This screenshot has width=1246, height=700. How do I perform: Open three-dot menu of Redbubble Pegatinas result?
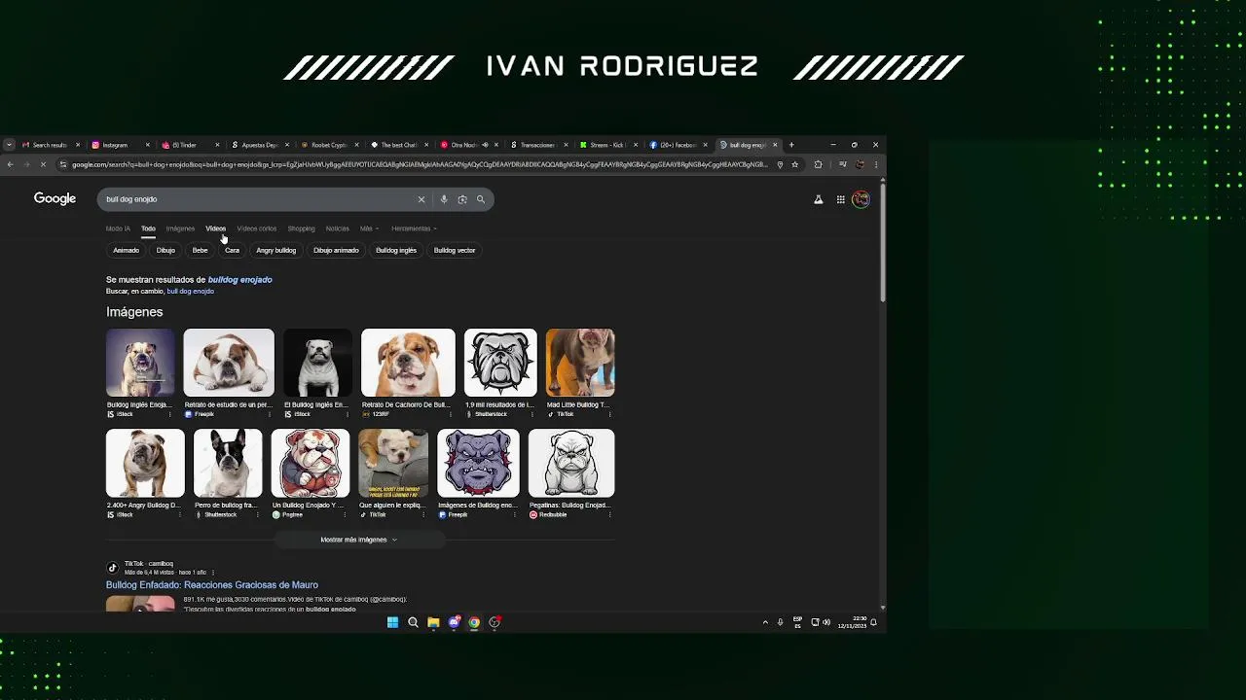[609, 514]
